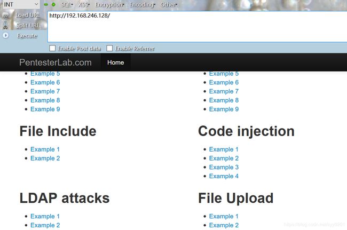Image resolution: width=347 pixels, height=230 pixels.
Task: Open LDAP attacks Example 2
Action: (x=45, y=225)
